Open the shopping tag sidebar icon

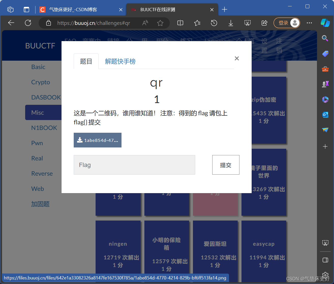click(x=325, y=54)
